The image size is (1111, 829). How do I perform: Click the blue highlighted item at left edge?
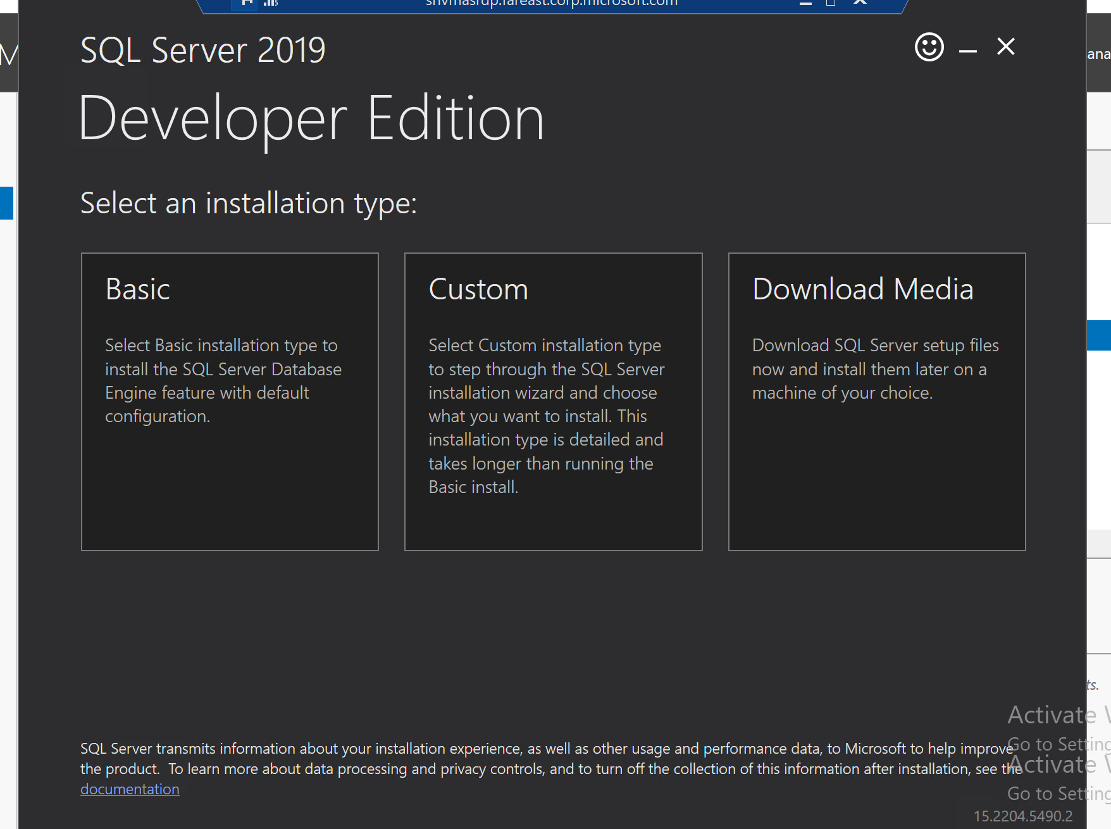point(6,203)
